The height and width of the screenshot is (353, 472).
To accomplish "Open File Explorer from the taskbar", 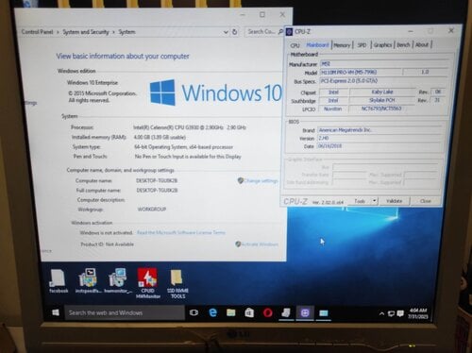I will click(231, 312).
